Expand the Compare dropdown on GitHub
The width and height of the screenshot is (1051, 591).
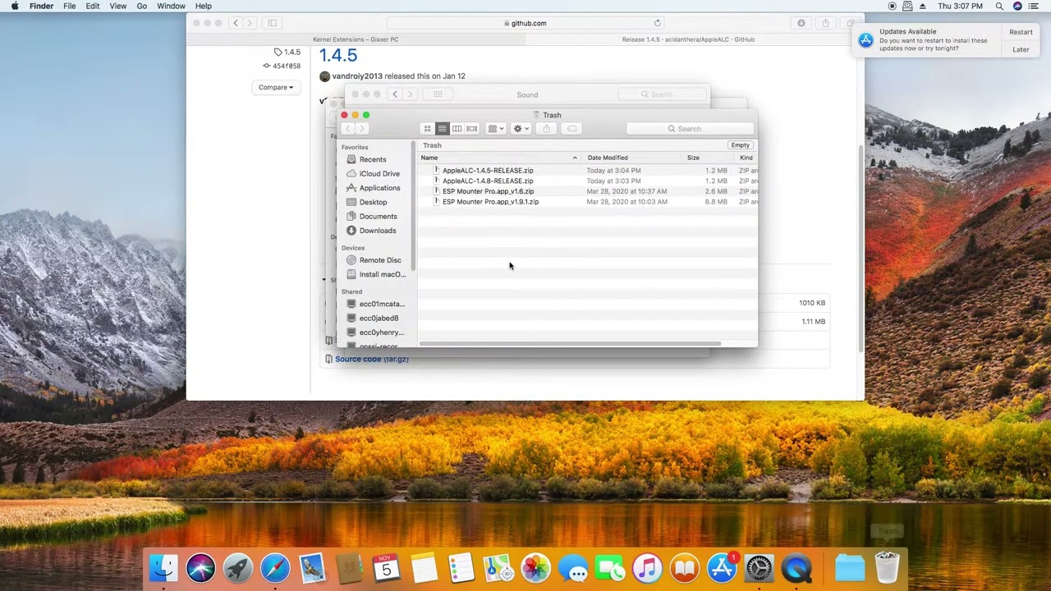tap(276, 88)
